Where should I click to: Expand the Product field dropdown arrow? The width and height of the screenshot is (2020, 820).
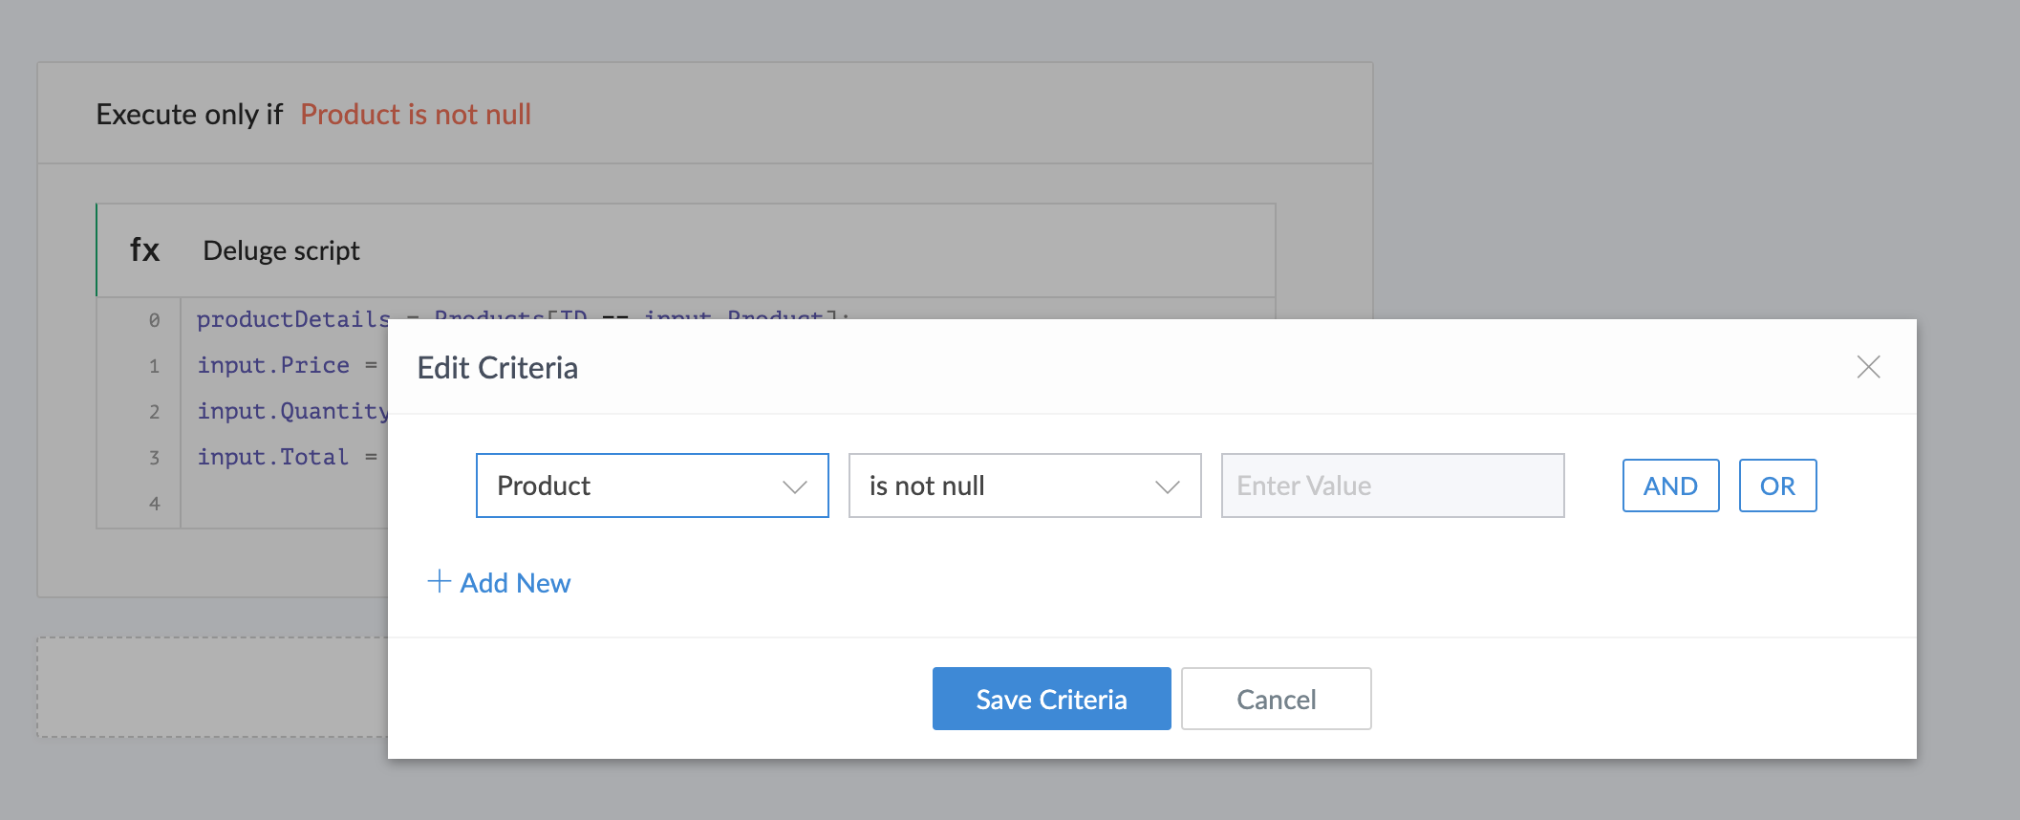coord(794,486)
